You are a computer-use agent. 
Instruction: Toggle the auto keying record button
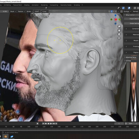tap(38, 124)
